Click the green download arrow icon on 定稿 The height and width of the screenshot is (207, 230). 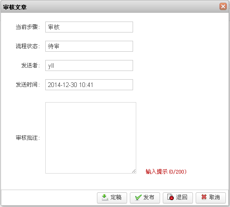point(105,197)
